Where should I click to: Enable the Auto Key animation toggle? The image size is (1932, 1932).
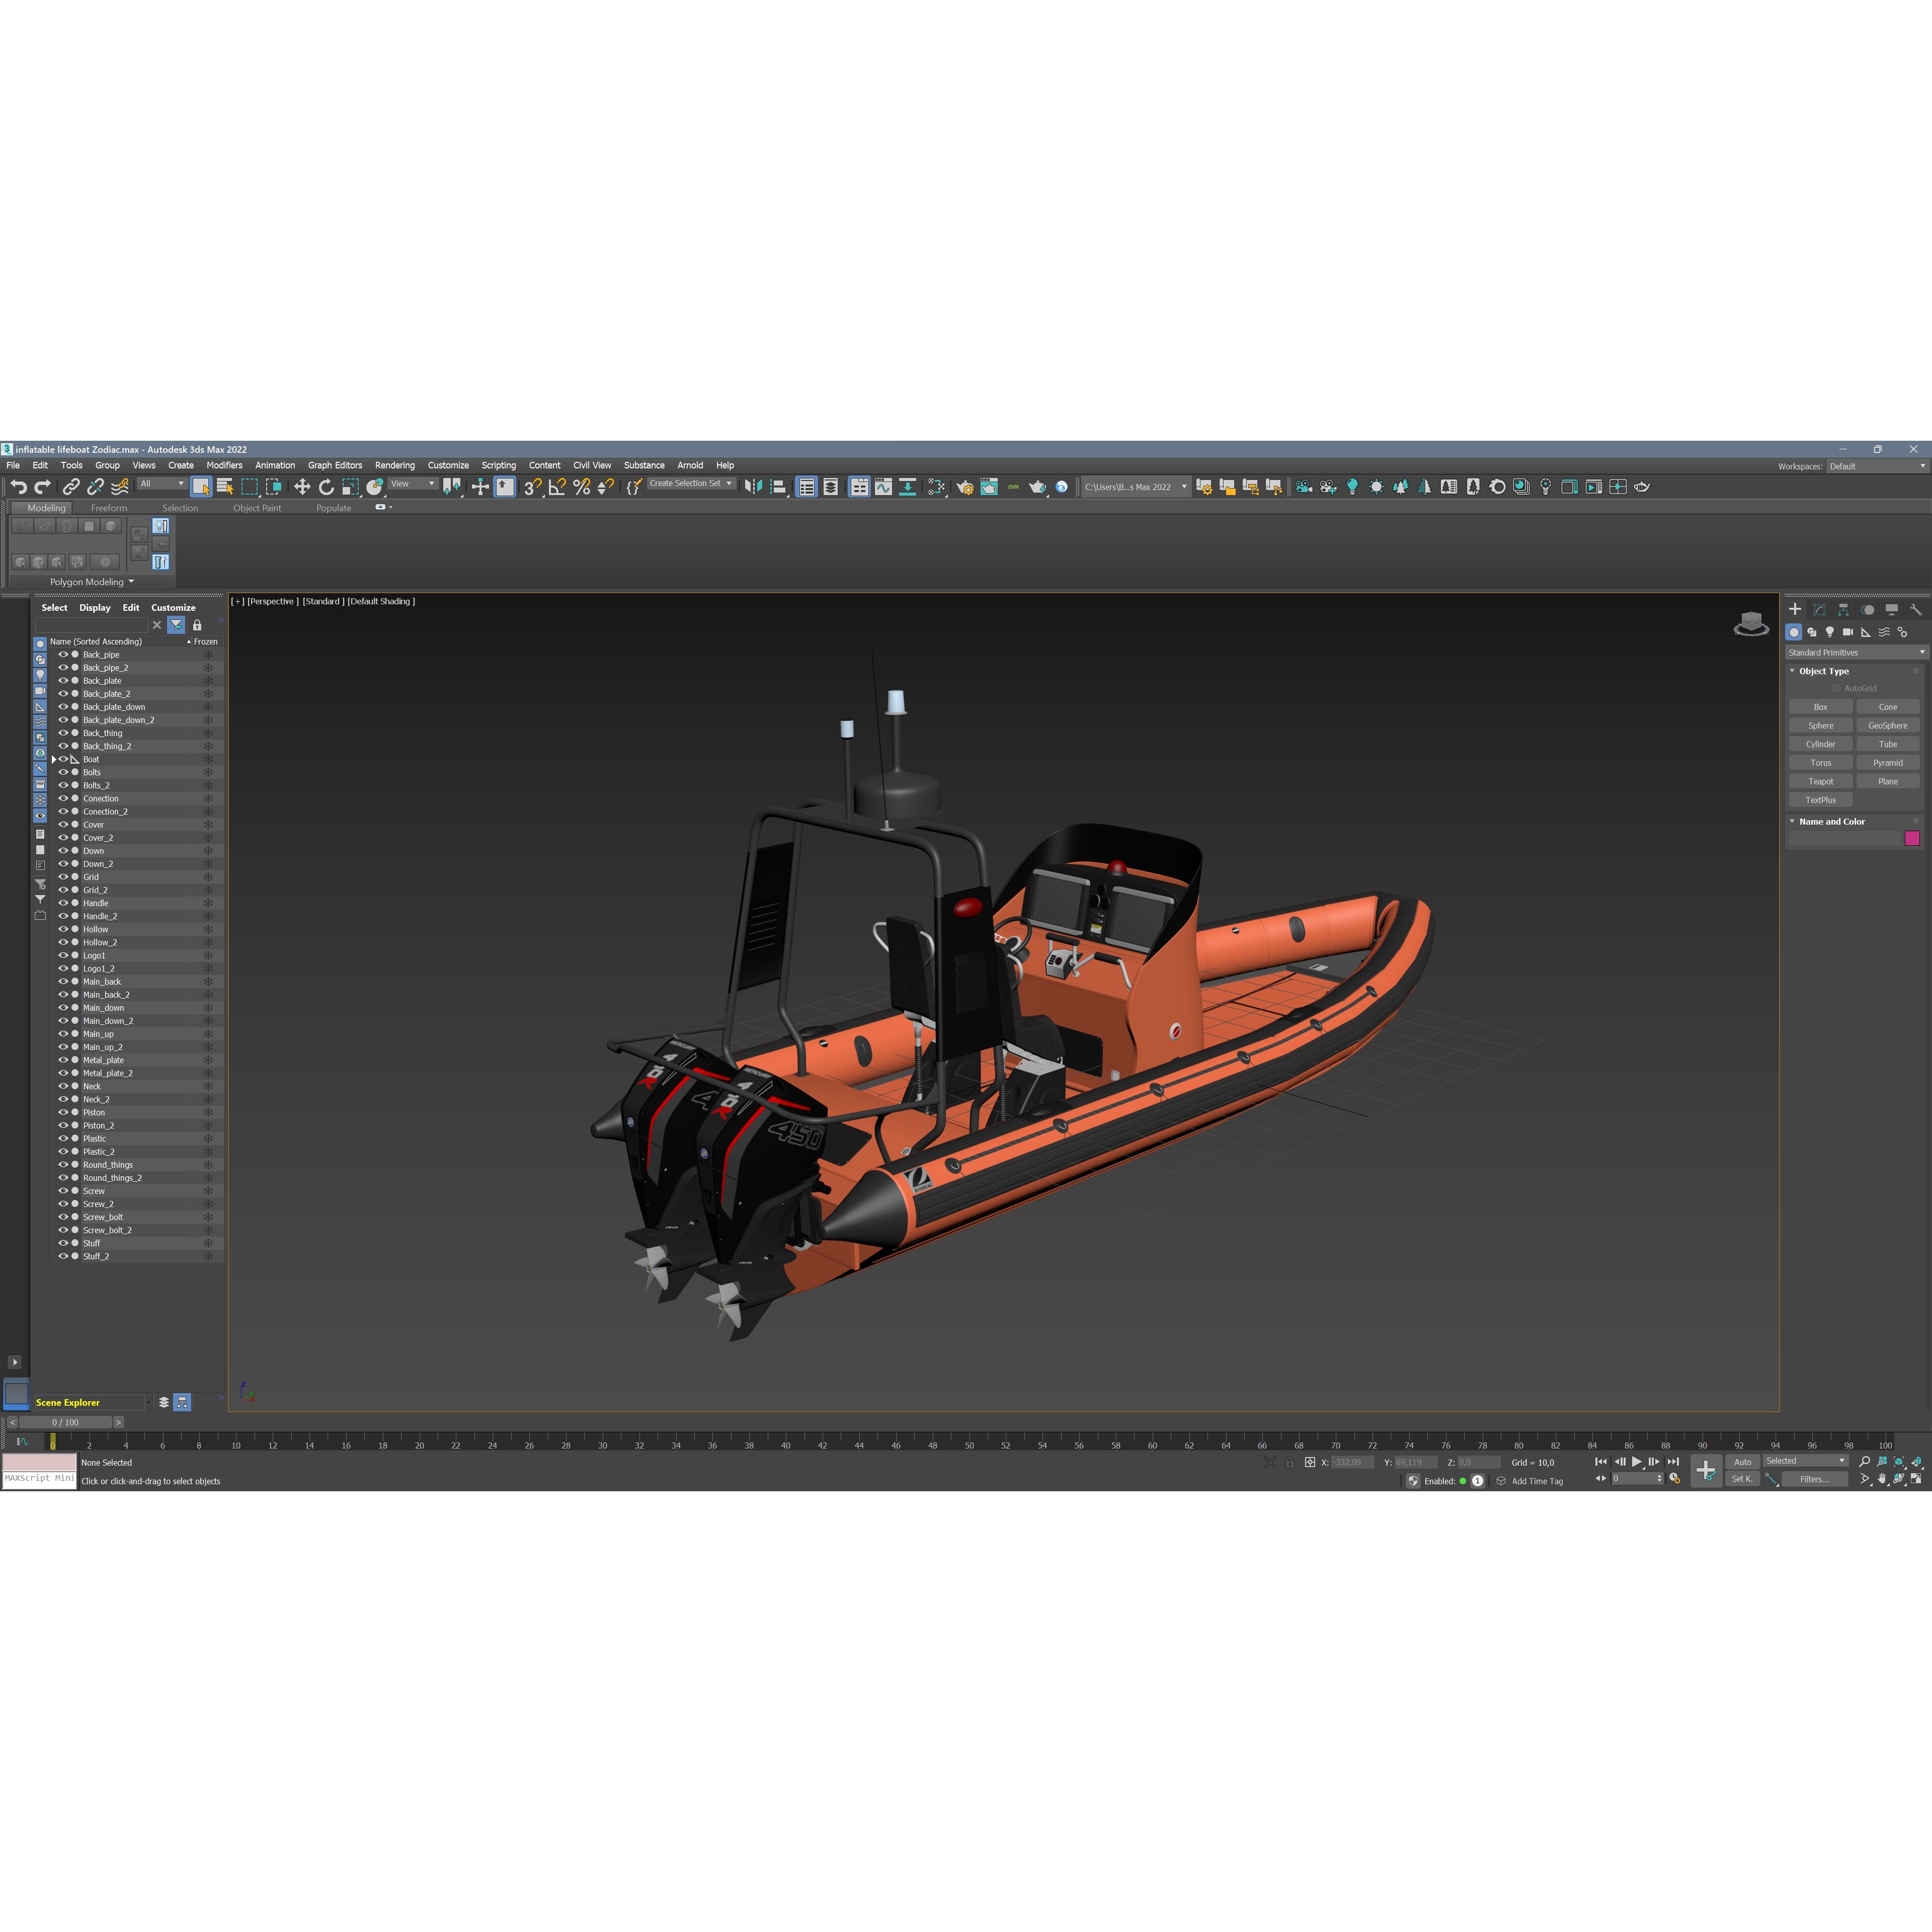1742,1461
